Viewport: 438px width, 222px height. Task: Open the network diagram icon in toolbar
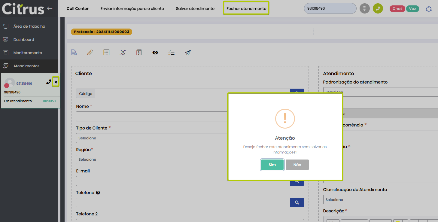[x=123, y=53]
